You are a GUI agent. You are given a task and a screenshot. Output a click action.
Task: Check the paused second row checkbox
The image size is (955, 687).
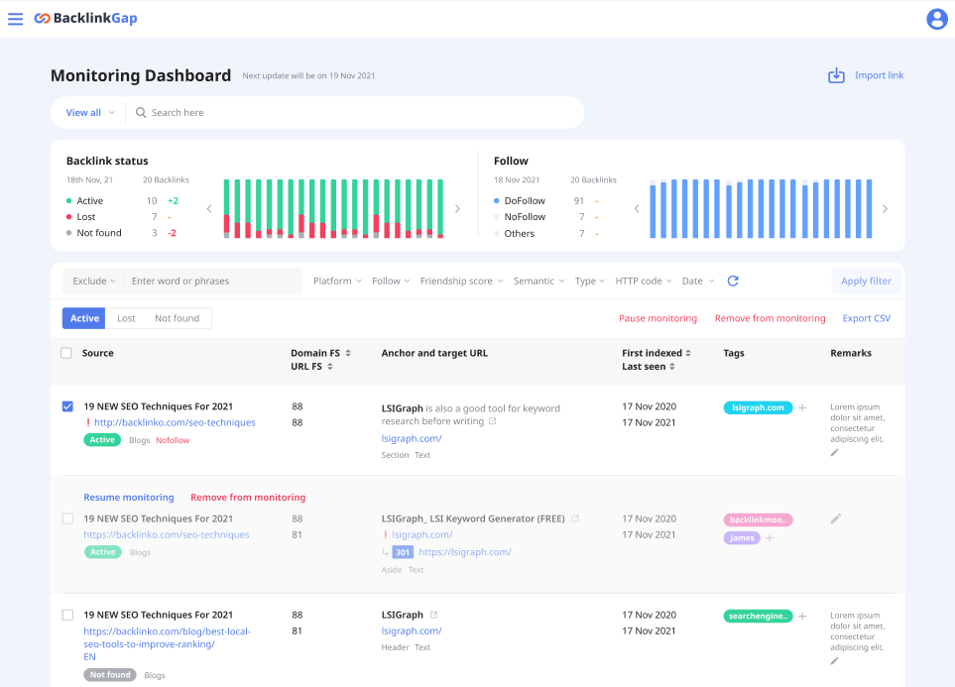tap(67, 518)
